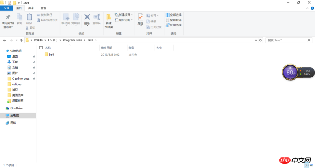Click the History option in ribbon
This screenshot has height=168, width=315.
click(x=154, y=27)
